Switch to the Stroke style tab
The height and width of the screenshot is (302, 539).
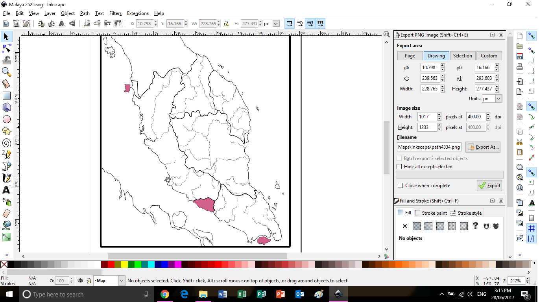pyautogui.click(x=466, y=213)
